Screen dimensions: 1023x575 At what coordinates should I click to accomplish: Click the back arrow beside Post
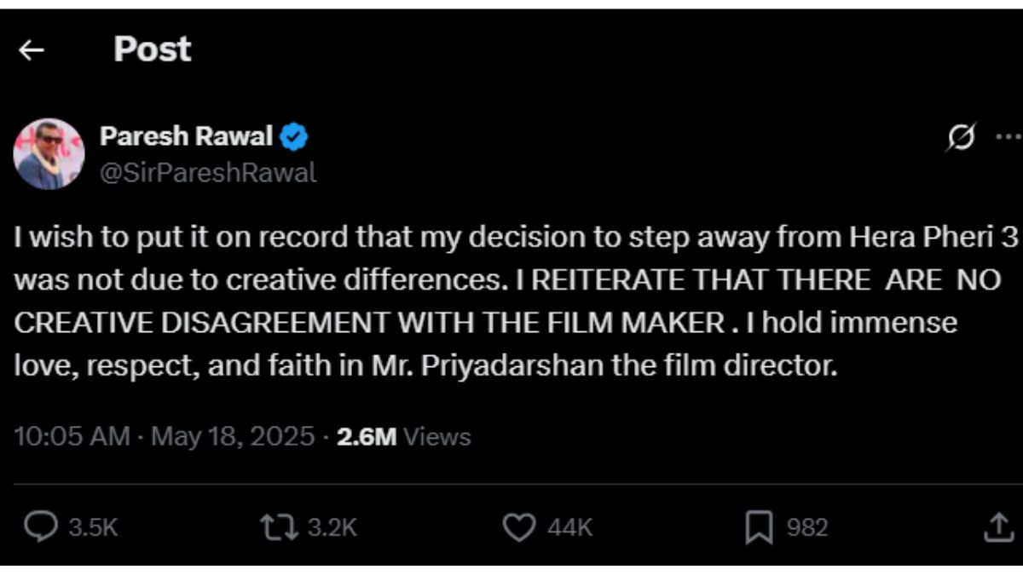coord(32,51)
